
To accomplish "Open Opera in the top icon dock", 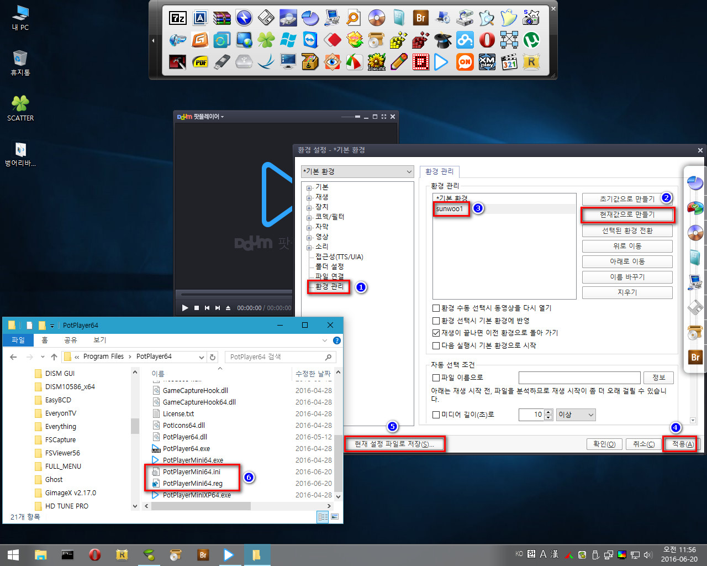I will coord(487,40).
